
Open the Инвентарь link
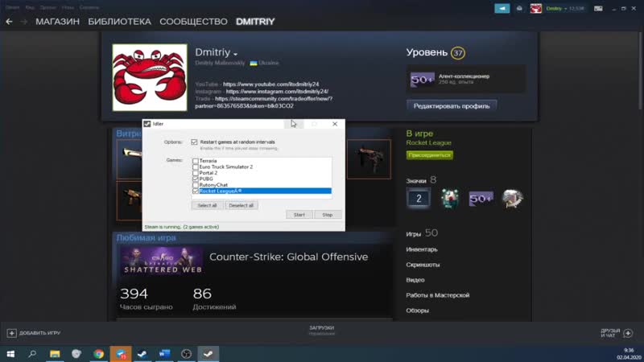422,249
